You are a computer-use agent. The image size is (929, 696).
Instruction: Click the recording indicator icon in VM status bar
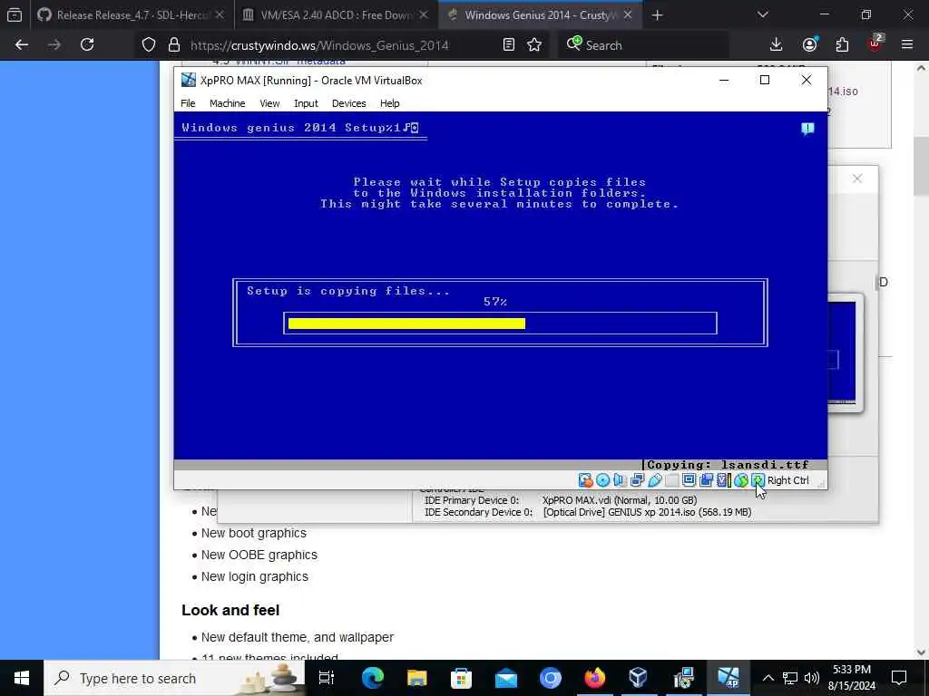(x=706, y=480)
